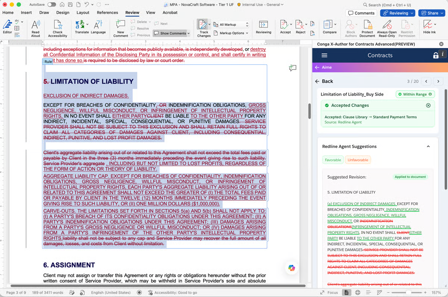Screen dimensions: 448x297
Task: Toggle the Unfavorable filter chip
Action: click(x=358, y=160)
